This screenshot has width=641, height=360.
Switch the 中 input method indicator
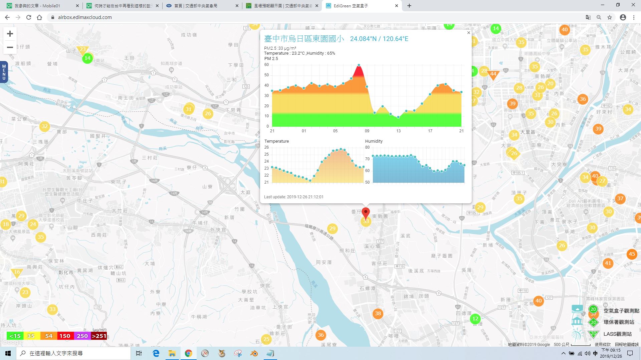point(595,353)
